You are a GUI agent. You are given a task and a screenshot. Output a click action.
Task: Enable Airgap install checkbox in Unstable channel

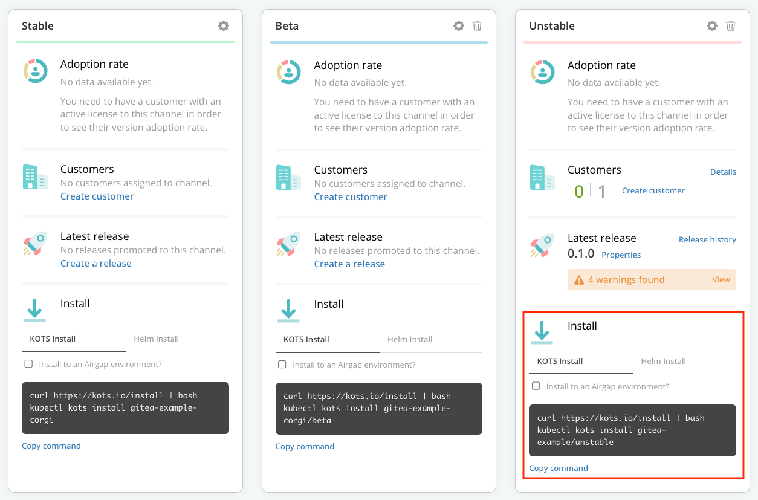coord(536,386)
